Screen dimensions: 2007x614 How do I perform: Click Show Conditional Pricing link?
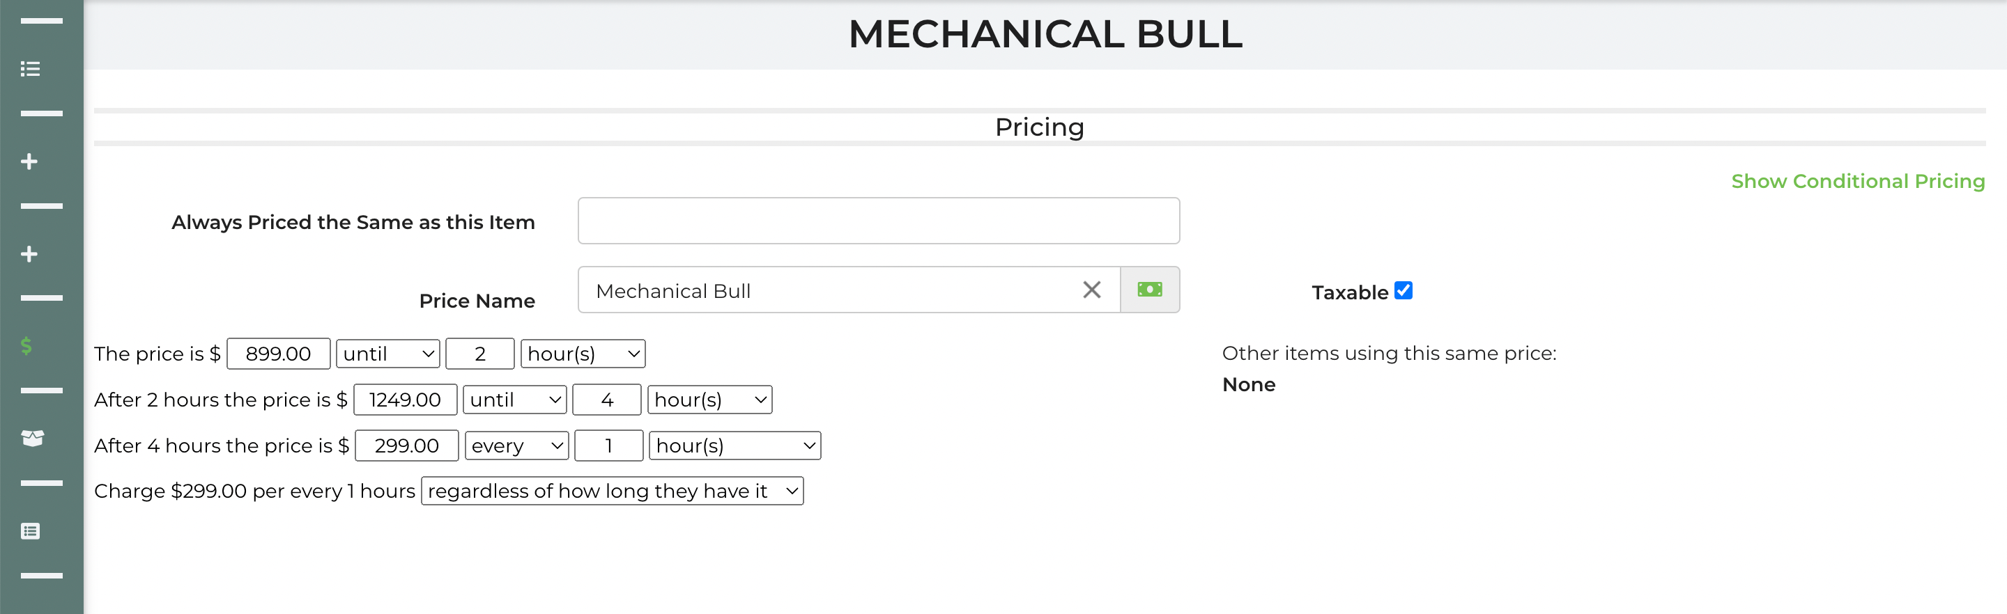pos(1857,181)
